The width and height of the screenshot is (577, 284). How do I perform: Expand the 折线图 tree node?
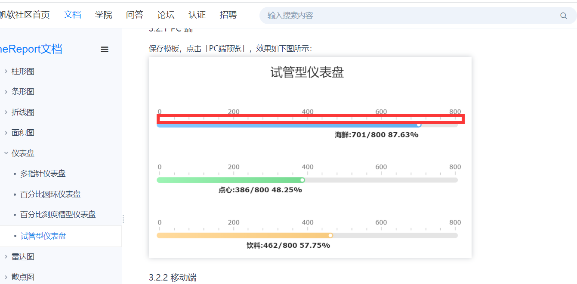point(6,112)
